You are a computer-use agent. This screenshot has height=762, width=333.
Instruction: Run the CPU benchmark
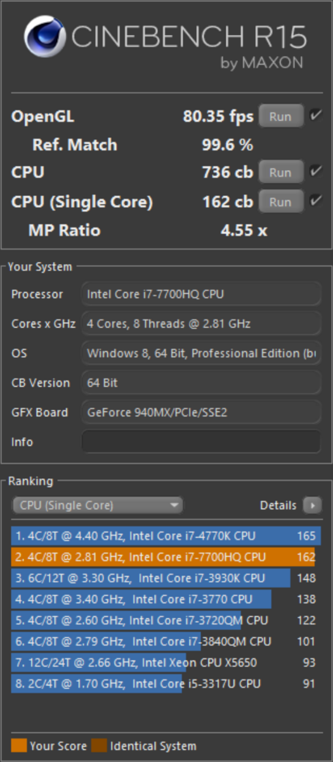coord(280,172)
